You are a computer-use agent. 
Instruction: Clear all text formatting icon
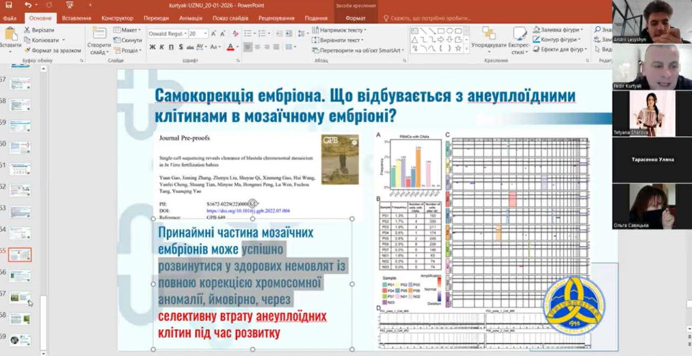[236, 34]
